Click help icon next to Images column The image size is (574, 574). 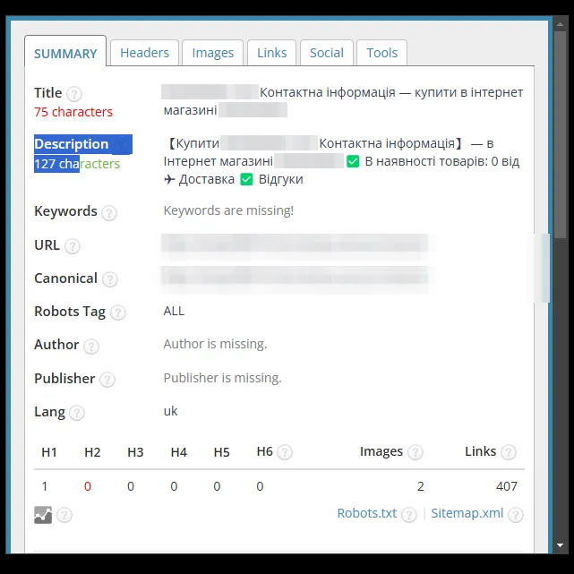coord(416,452)
